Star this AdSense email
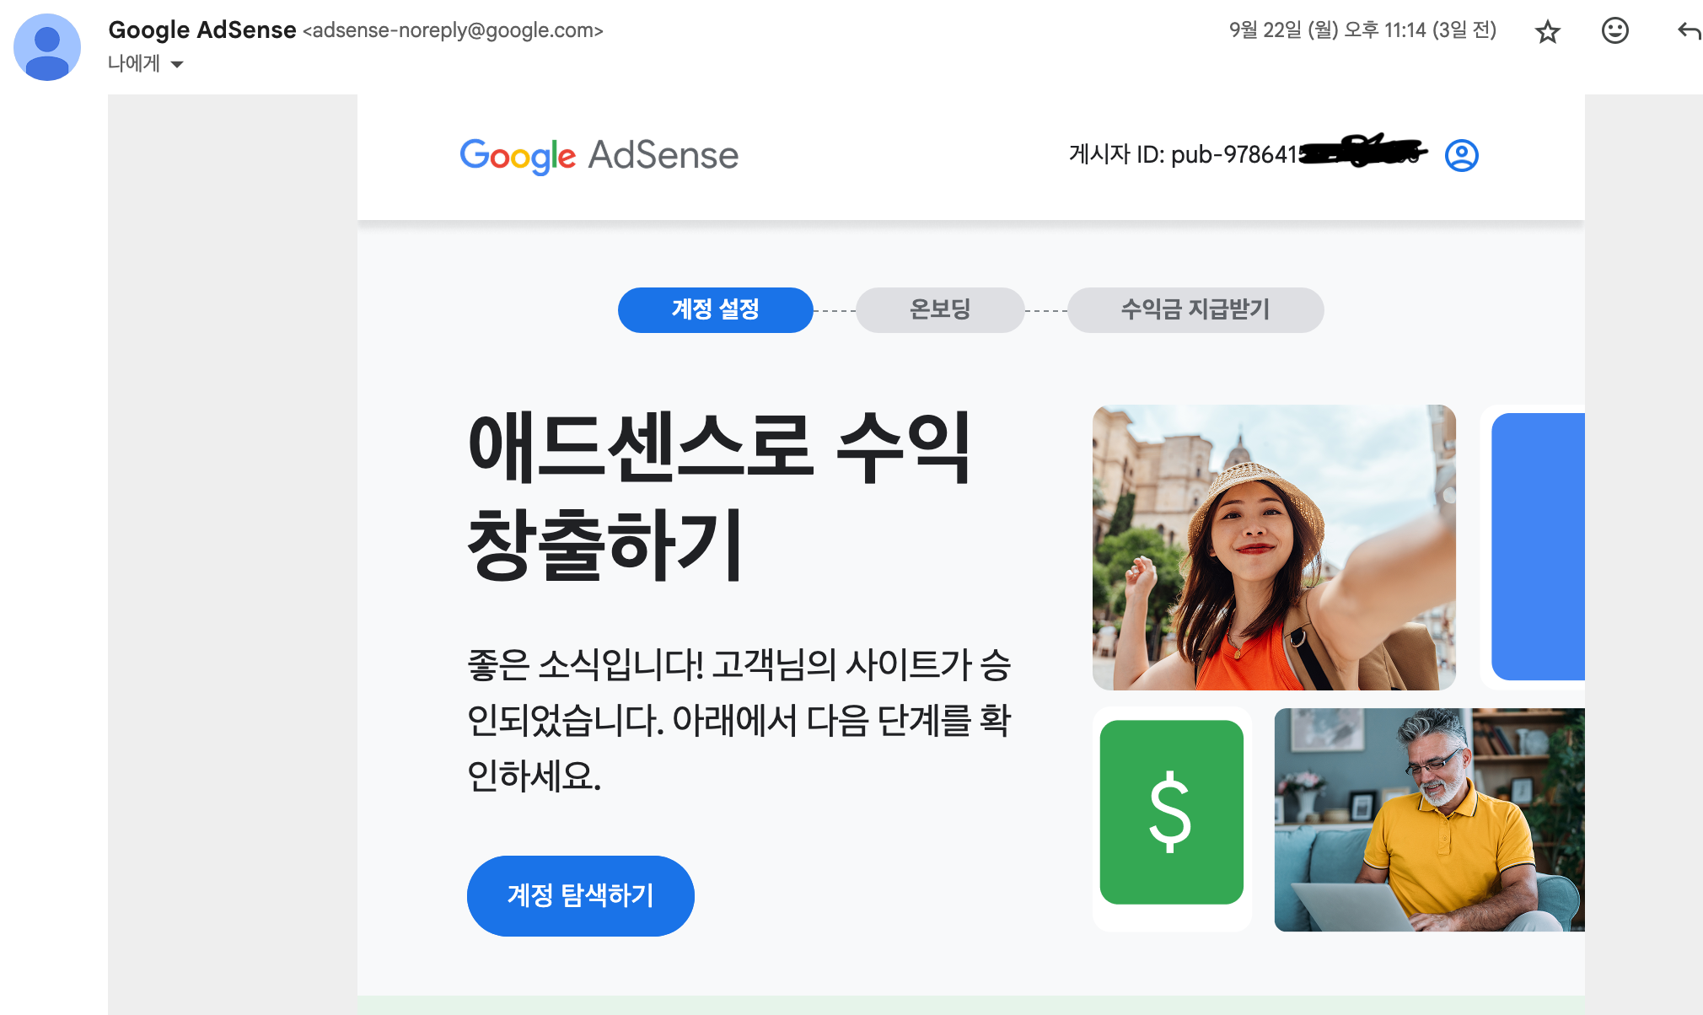1703x1015 pixels. point(1547,32)
